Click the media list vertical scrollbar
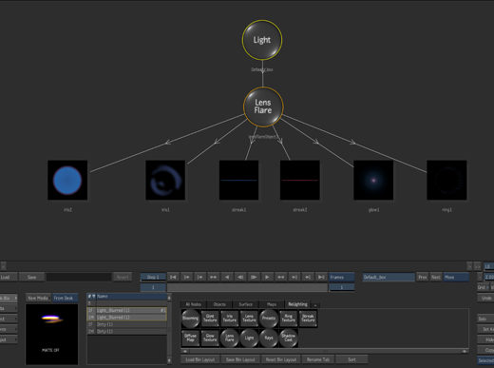Viewport: 494px width, 368px height. [x=169, y=329]
